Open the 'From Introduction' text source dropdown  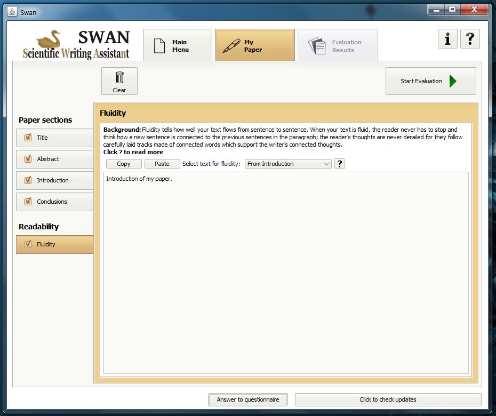288,164
